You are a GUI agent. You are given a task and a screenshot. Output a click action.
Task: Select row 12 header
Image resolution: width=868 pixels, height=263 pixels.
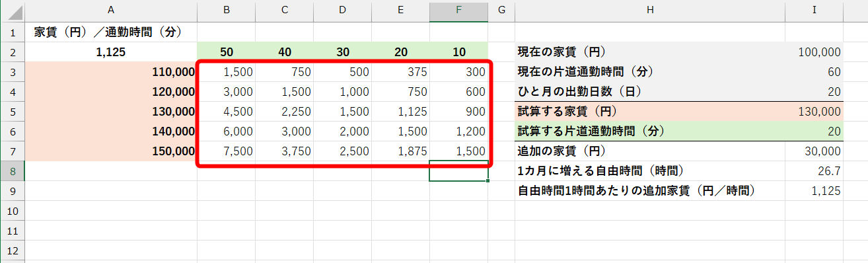pyautogui.click(x=12, y=250)
